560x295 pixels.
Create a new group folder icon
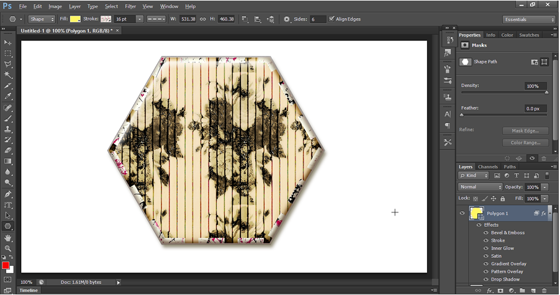(x=522, y=291)
